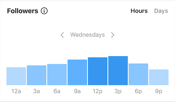
Task: Click the Followers info icon
Action: coord(44,11)
